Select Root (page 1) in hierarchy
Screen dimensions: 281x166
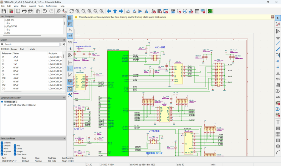coord(10,102)
